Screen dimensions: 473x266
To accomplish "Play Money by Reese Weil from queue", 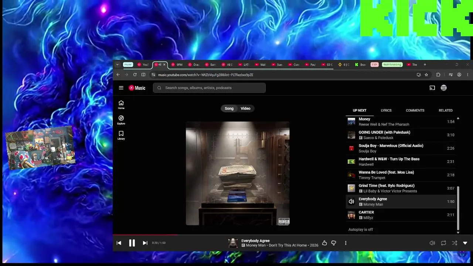I will 401,122.
